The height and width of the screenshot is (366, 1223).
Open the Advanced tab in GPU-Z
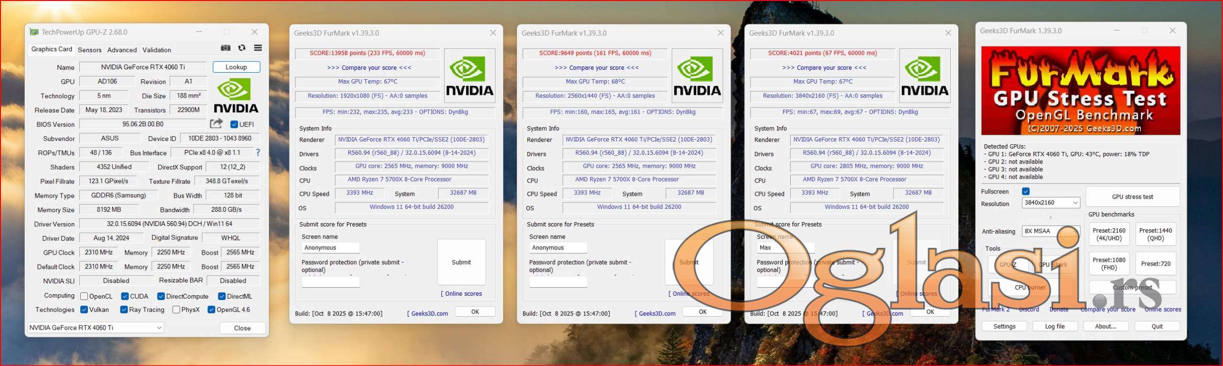(122, 50)
